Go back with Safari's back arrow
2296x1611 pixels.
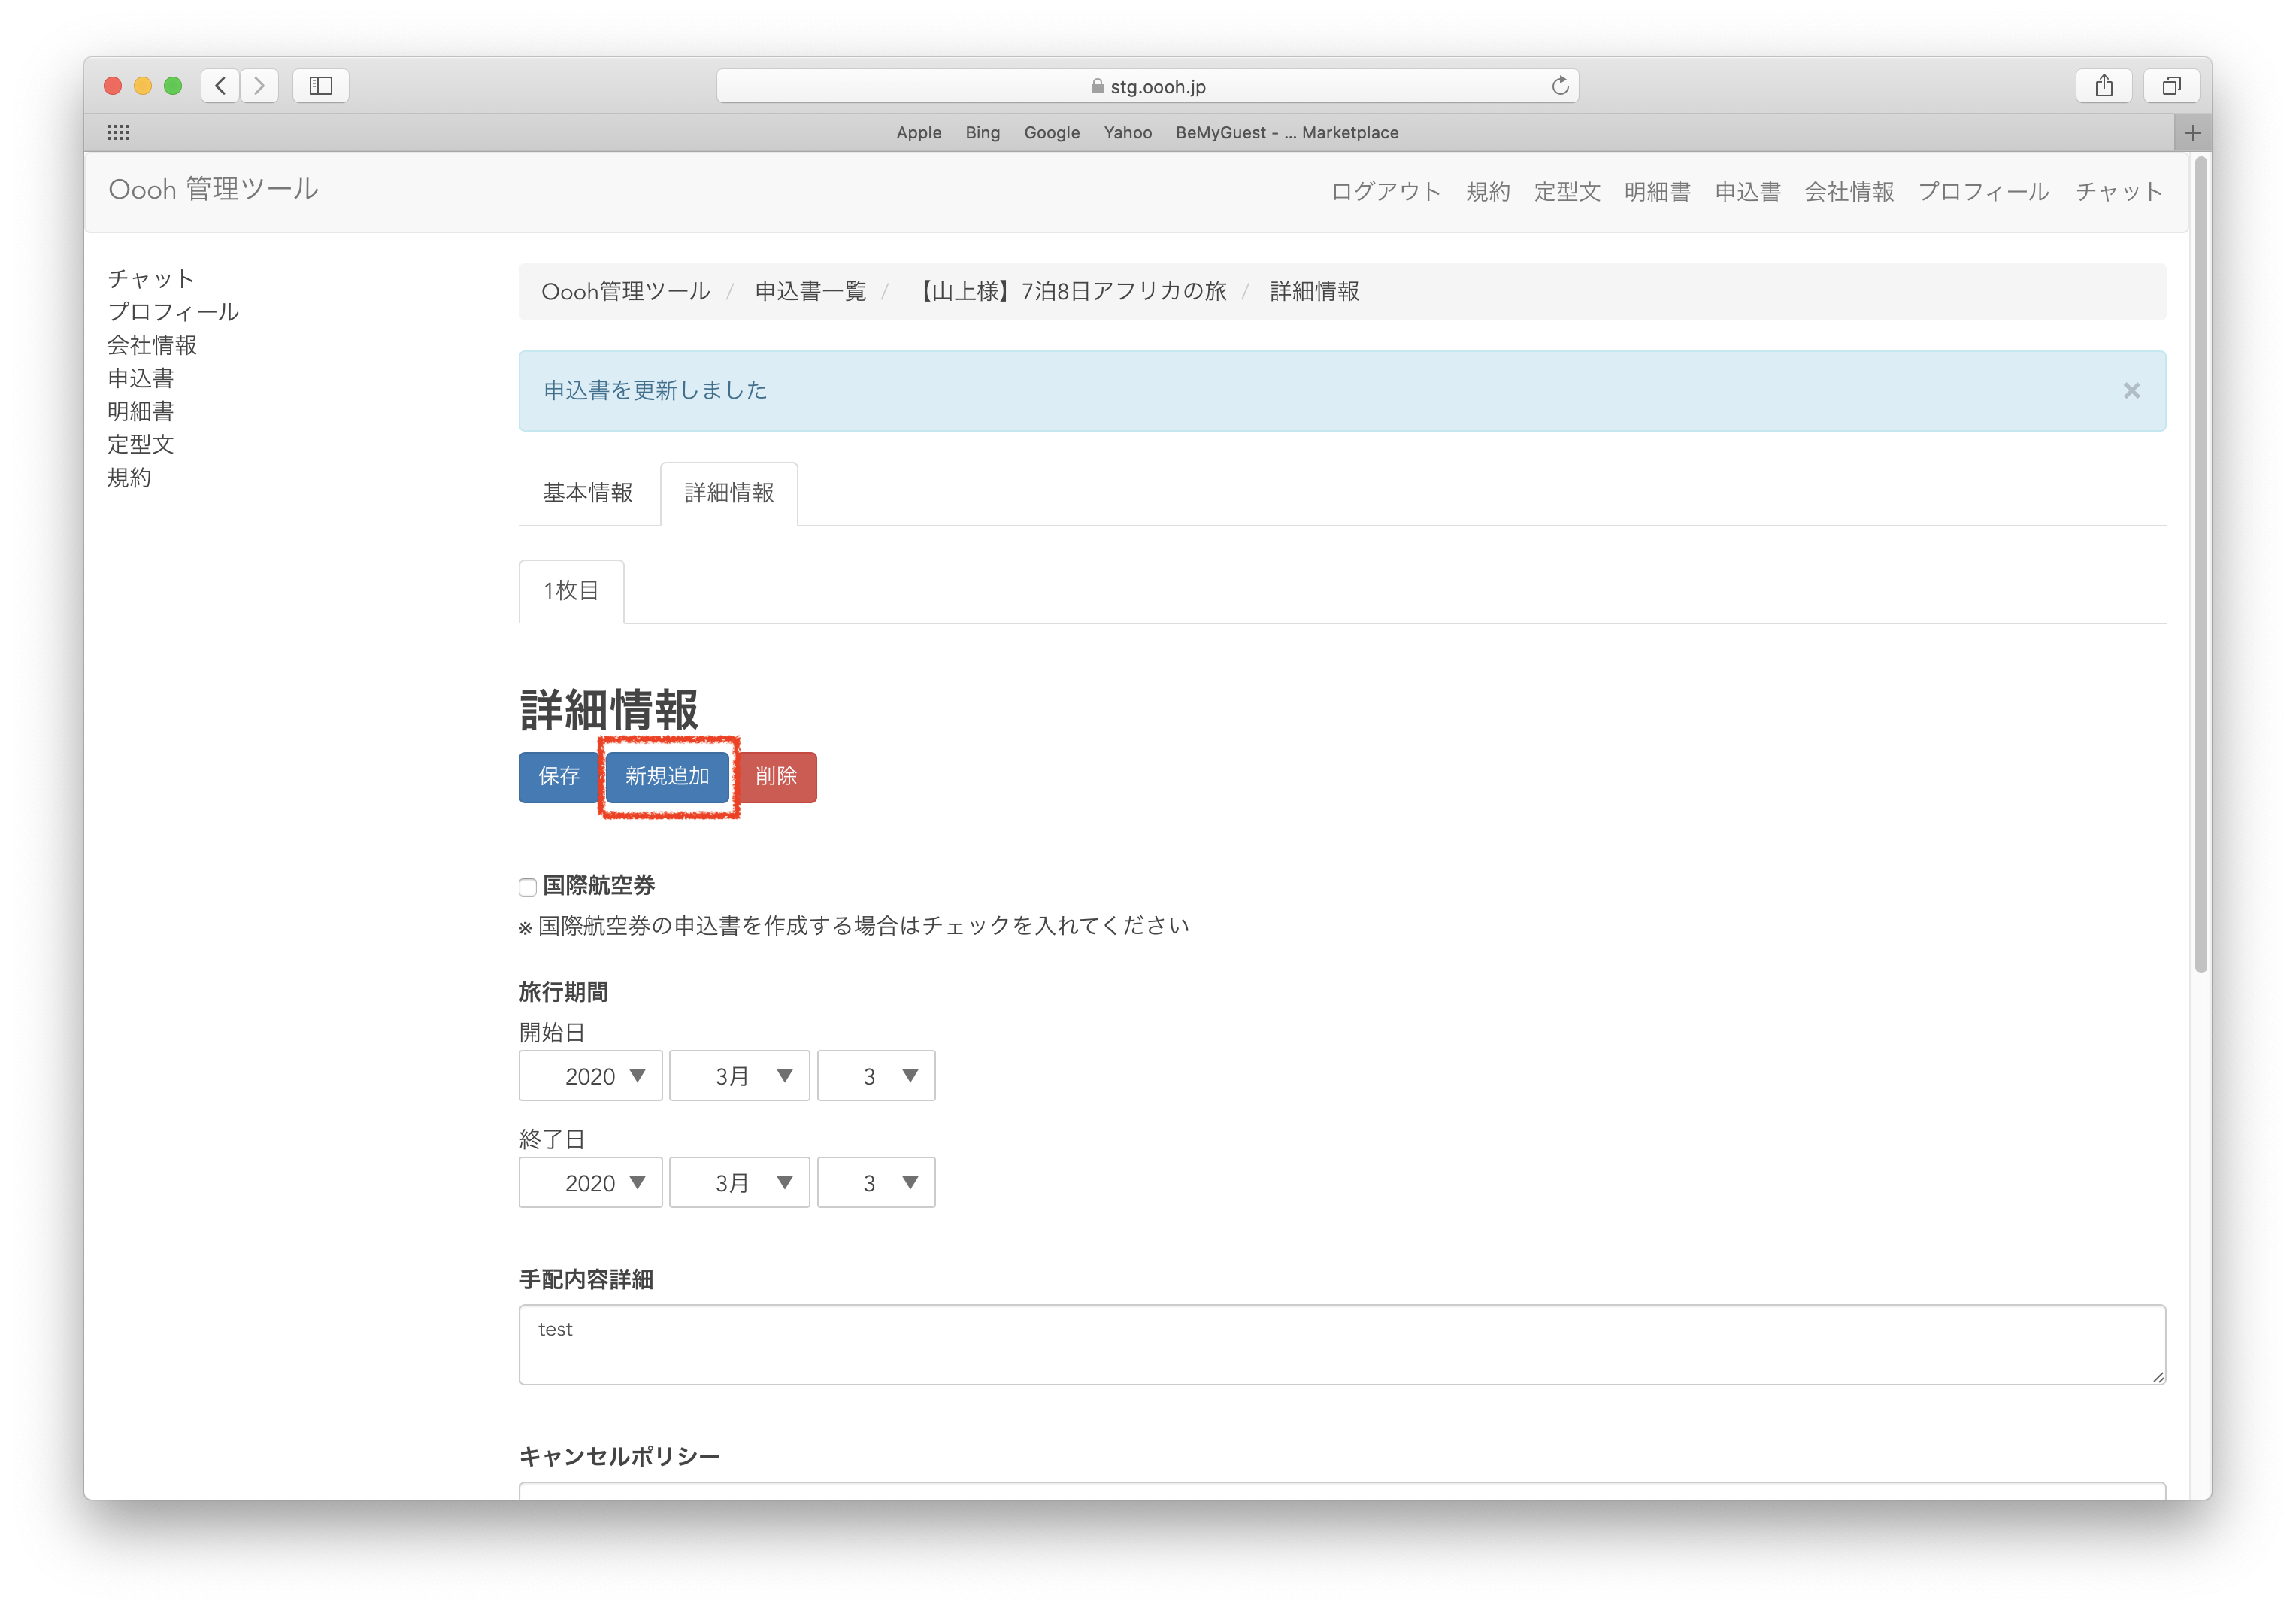(x=220, y=86)
